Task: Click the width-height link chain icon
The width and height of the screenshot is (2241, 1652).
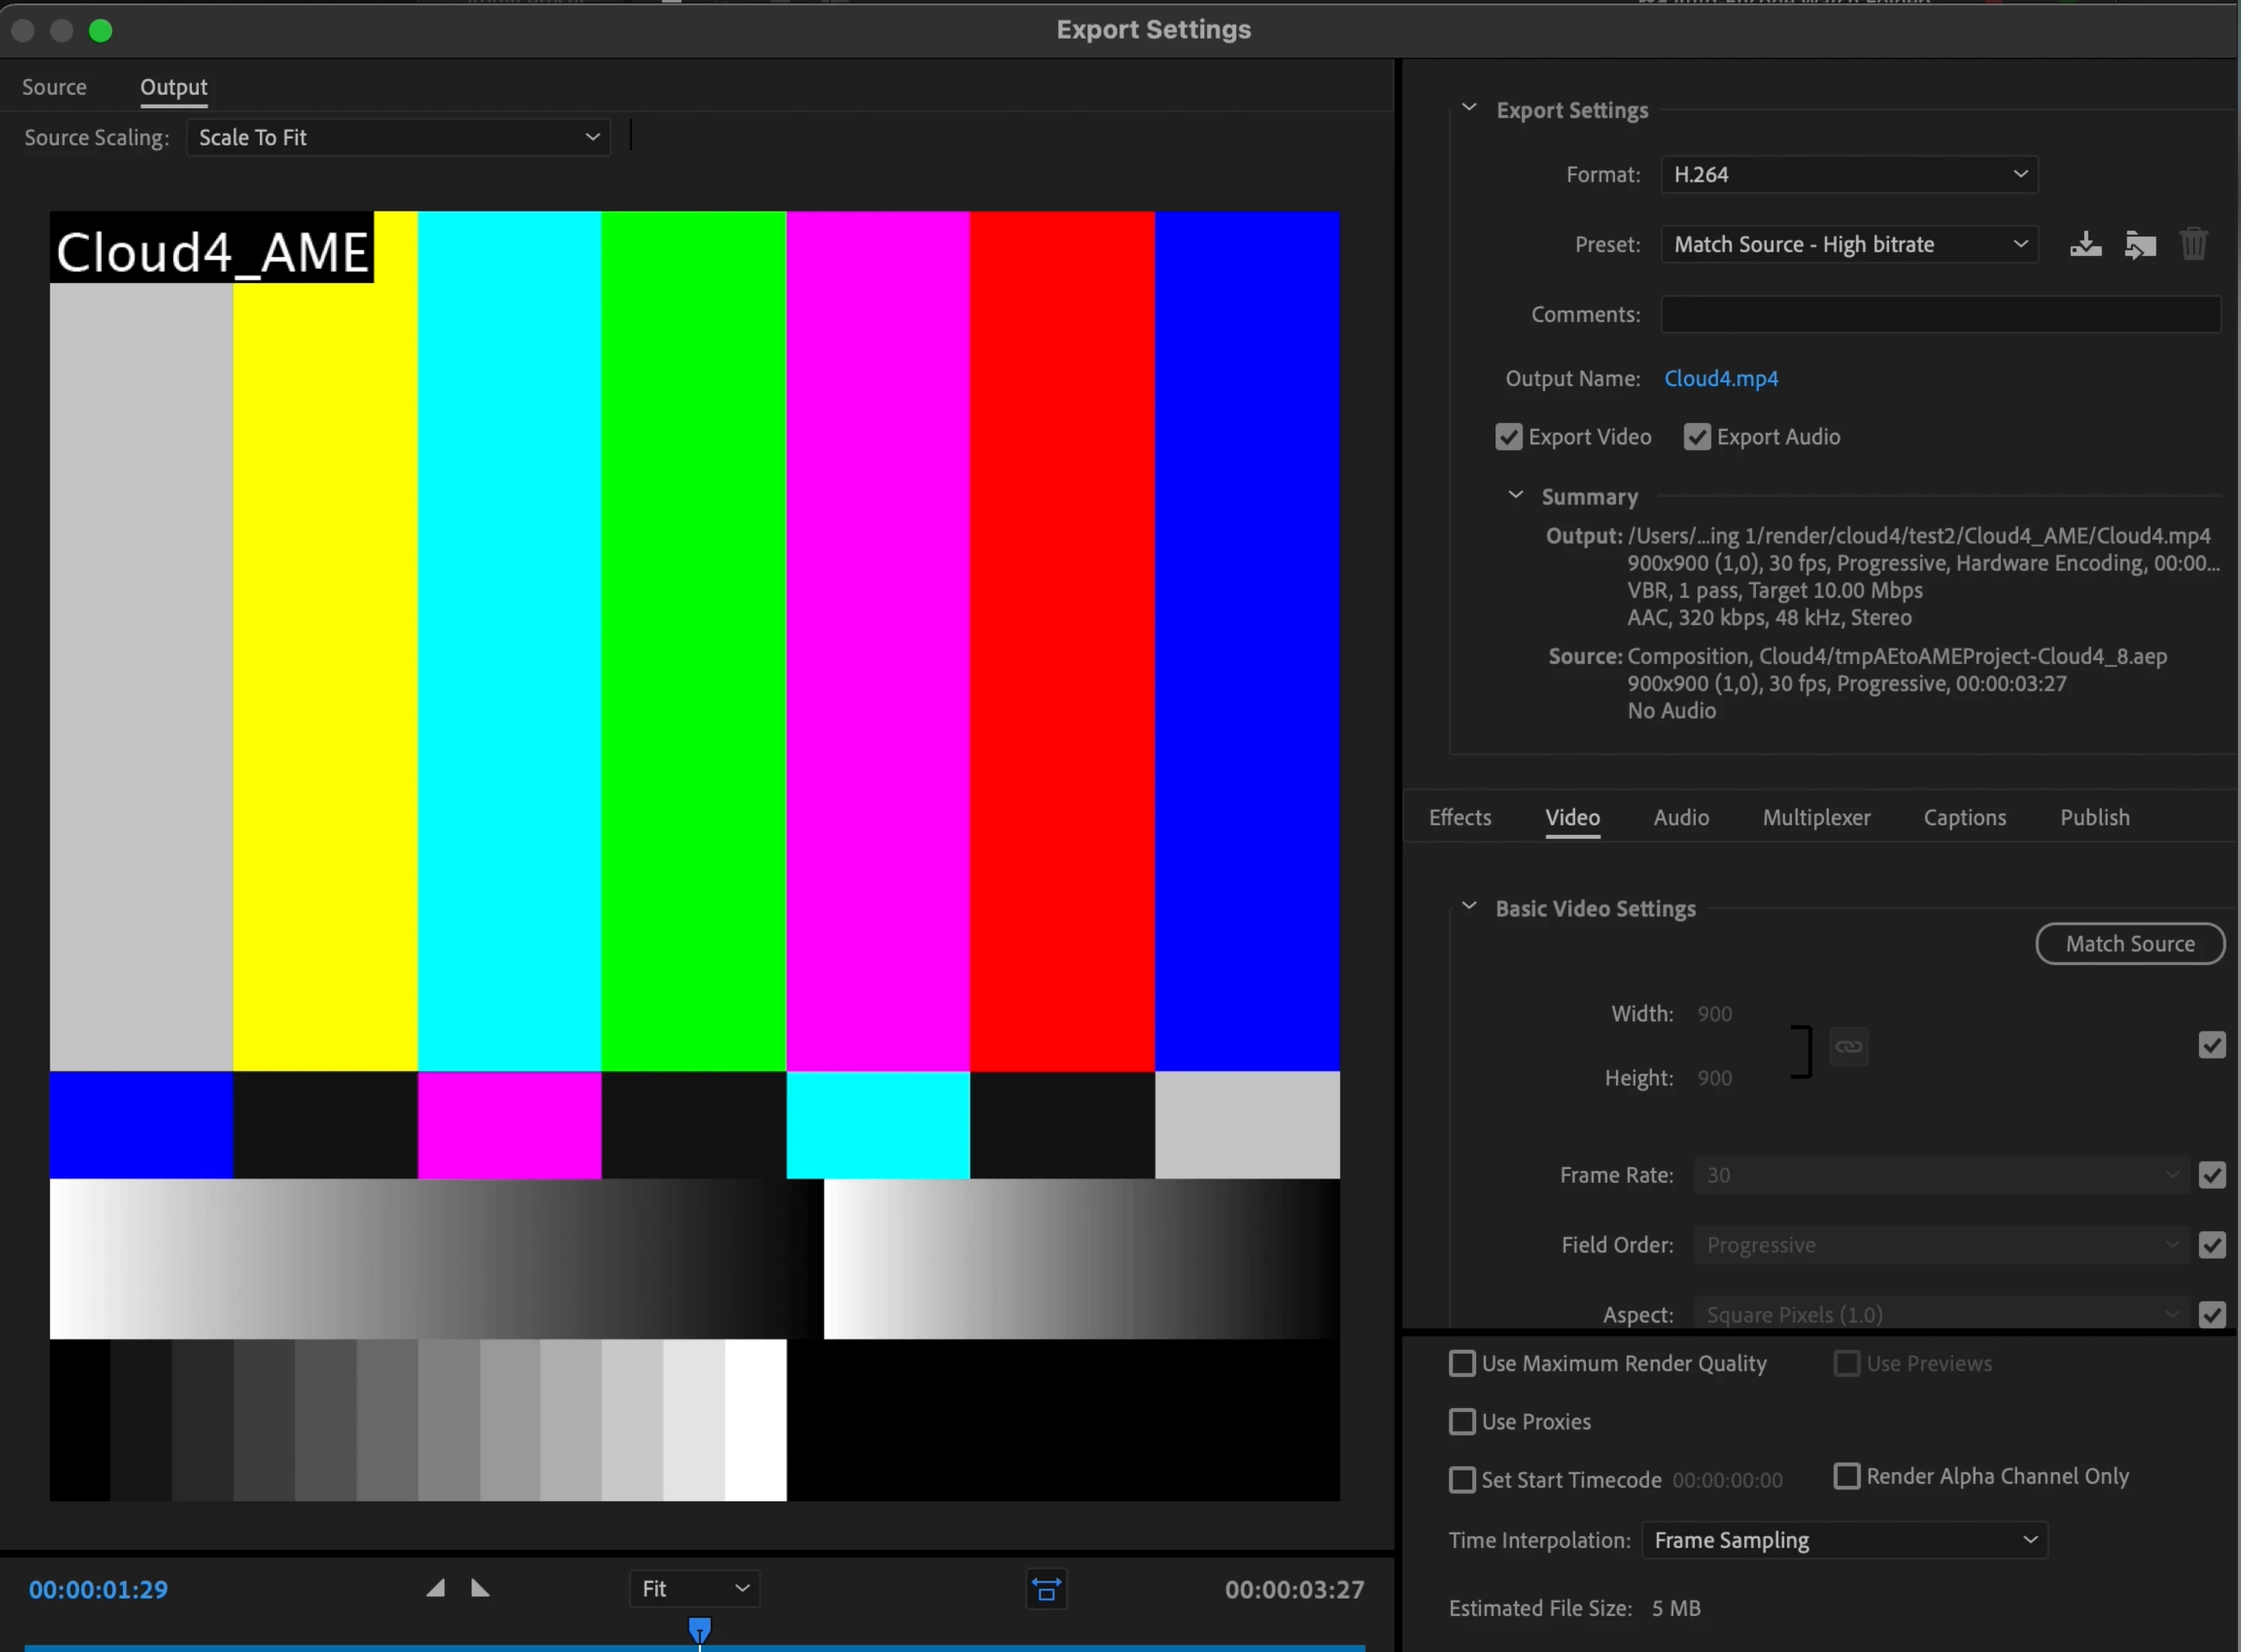Action: point(1848,1046)
